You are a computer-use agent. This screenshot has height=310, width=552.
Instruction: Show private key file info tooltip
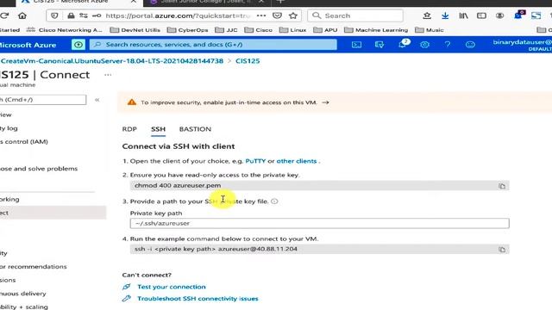tap(274, 201)
